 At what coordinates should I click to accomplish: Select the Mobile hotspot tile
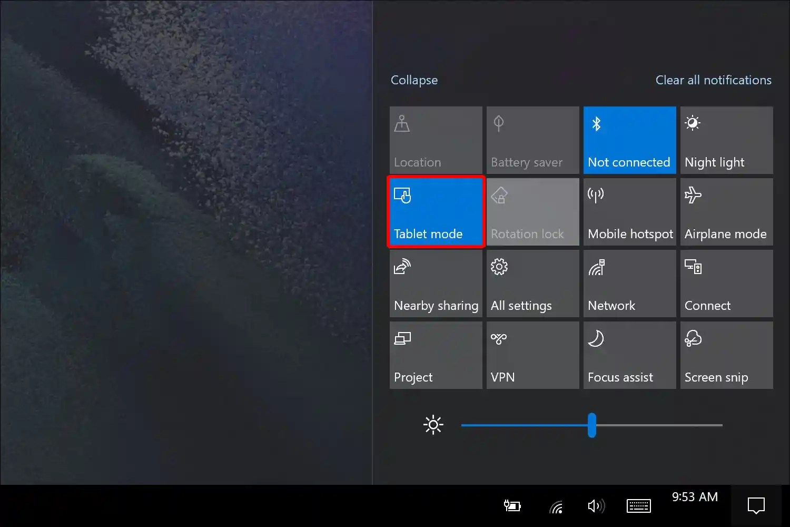(629, 211)
